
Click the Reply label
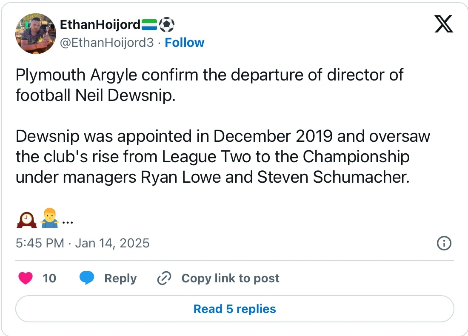point(120,279)
